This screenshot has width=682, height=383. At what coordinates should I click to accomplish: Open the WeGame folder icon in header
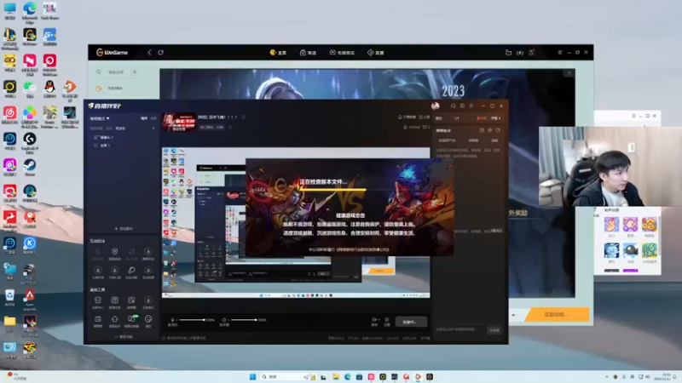coord(508,53)
